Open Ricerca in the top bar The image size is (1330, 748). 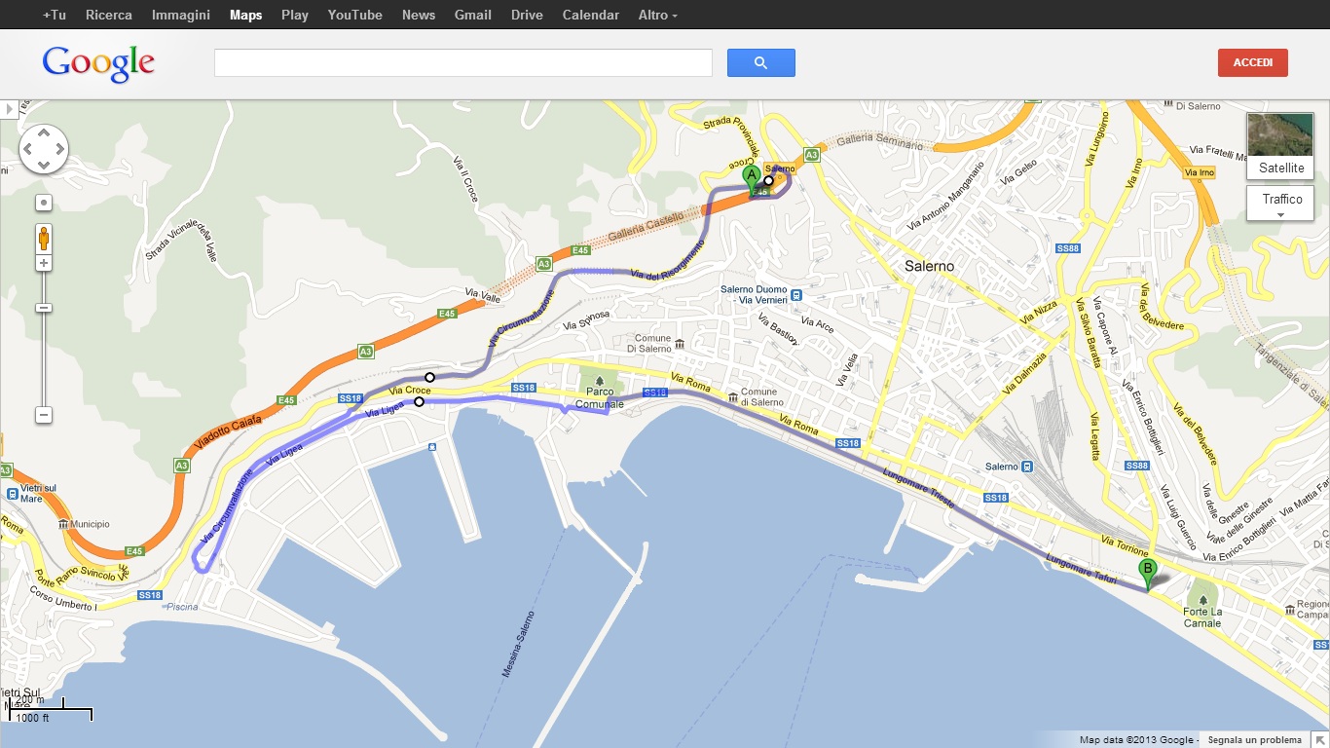pyautogui.click(x=109, y=15)
